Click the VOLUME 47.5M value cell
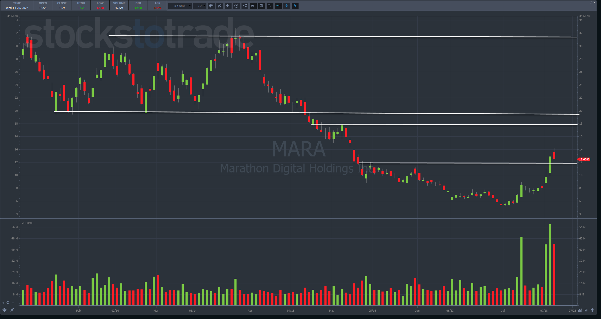 (x=119, y=5)
